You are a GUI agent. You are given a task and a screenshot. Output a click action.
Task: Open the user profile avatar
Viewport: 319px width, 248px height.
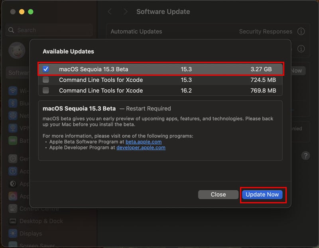pos(17,51)
